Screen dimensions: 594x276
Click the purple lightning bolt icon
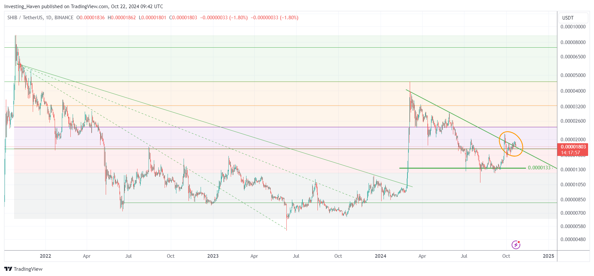(516, 245)
